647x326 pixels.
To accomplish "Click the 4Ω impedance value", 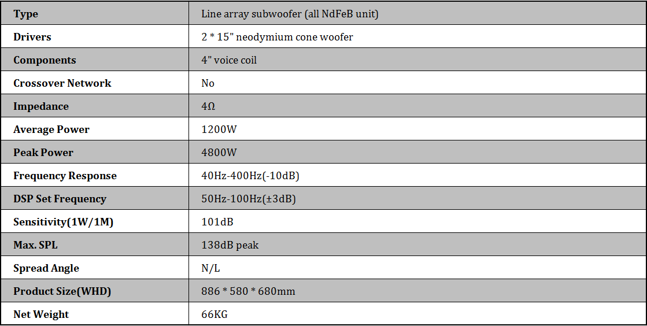I will pos(208,106).
